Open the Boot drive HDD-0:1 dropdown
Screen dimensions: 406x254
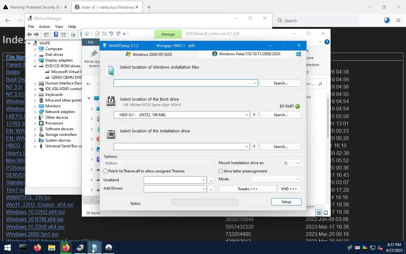(247, 115)
